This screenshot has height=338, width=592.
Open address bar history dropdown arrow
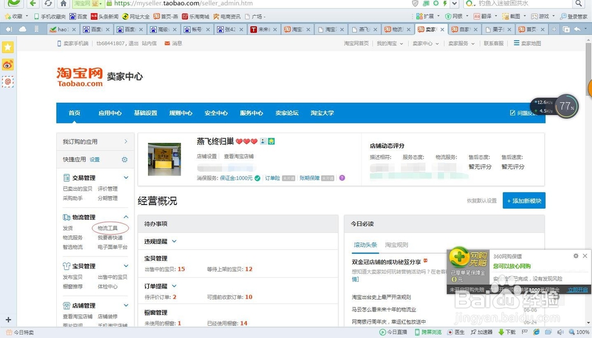(455, 4)
